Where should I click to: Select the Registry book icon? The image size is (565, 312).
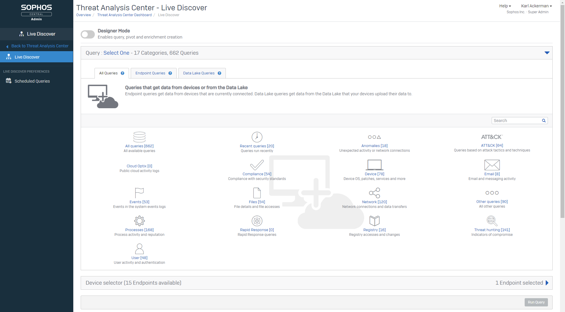coord(374,221)
